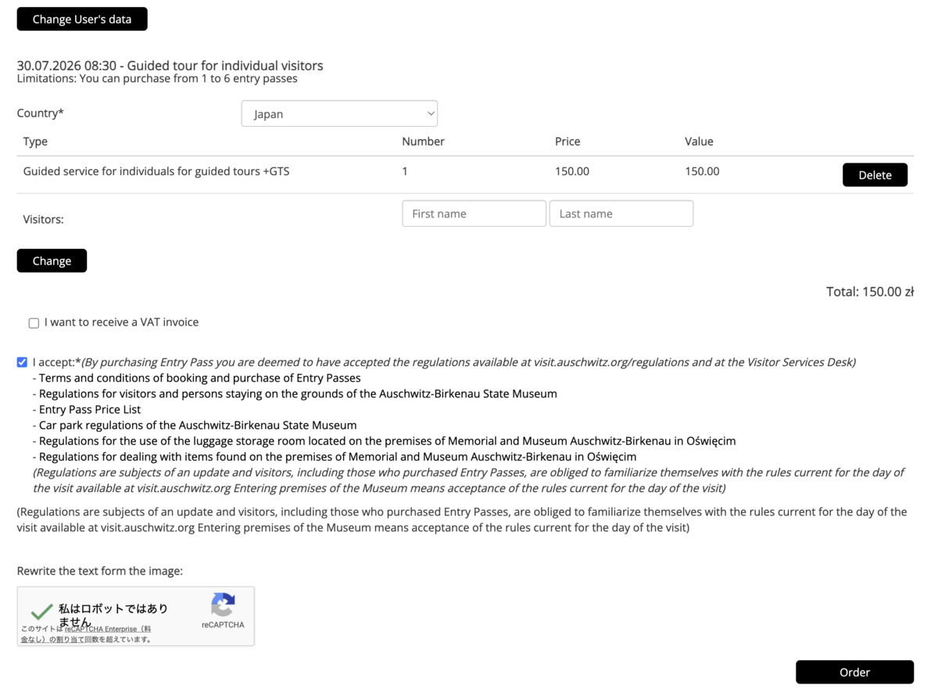This screenshot has height=700, width=938.
Task: Open regulations for items found link
Action: coord(338,456)
